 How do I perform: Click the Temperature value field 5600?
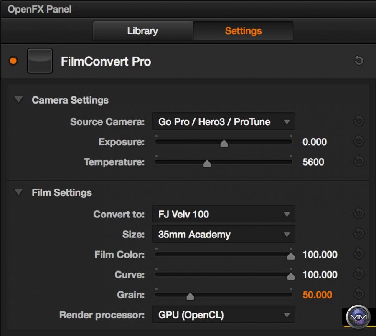coord(313,162)
